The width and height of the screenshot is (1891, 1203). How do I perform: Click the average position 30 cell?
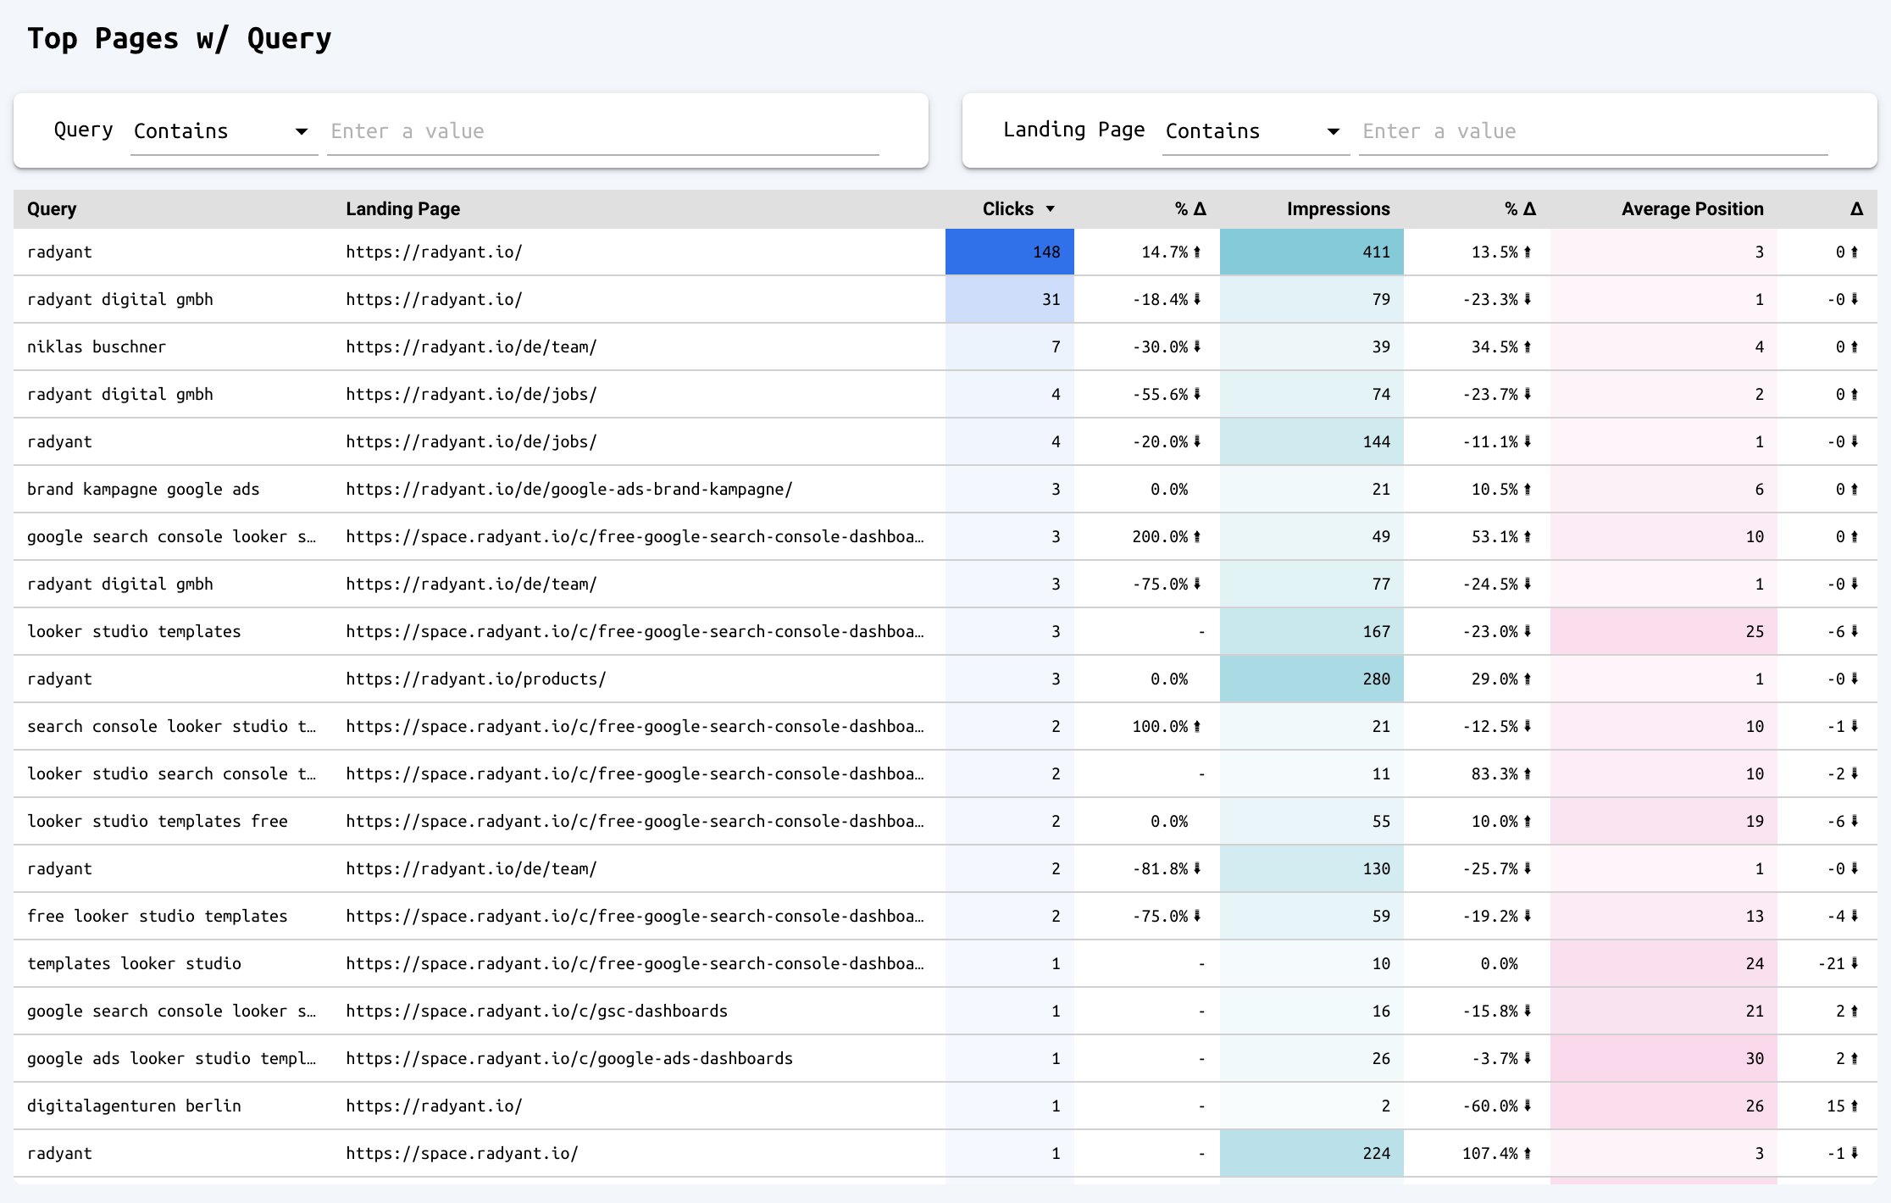point(1664,1058)
